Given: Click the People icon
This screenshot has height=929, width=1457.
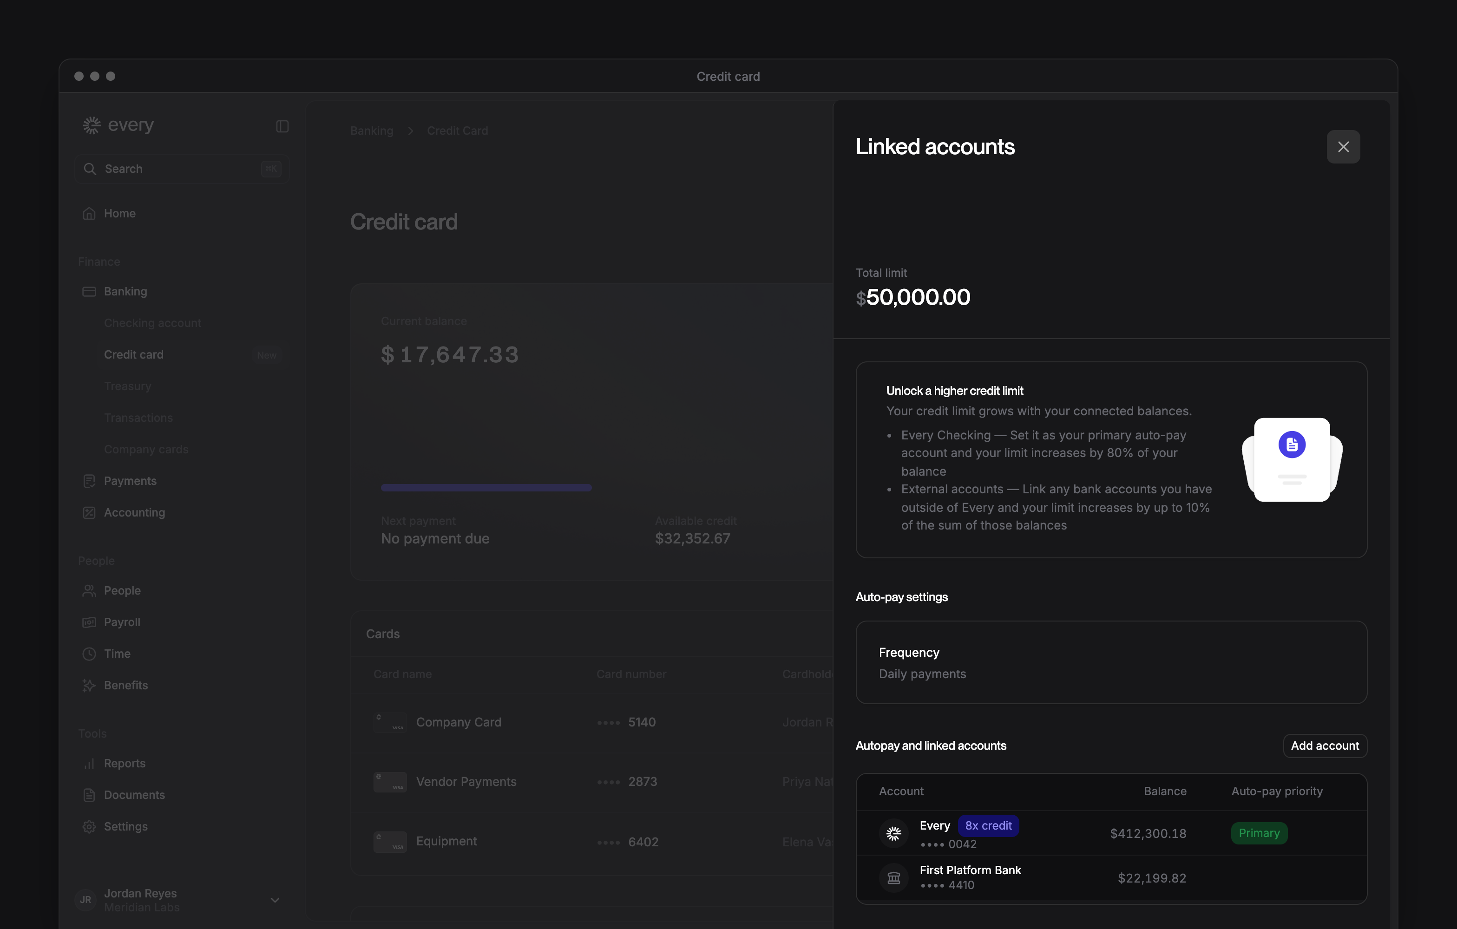Looking at the screenshot, I should point(89,590).
